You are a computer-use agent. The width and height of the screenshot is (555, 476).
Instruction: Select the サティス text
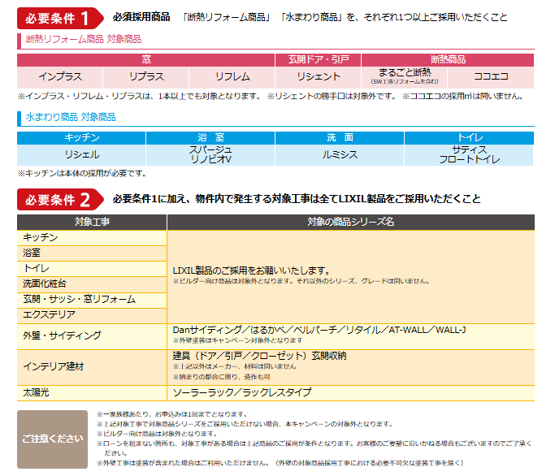coord(470,149)
